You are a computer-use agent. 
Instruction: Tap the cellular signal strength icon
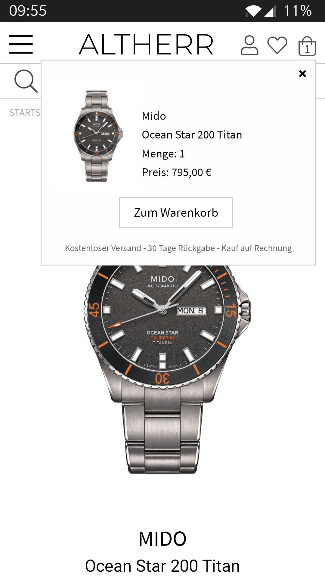click(x=270, y=11)
